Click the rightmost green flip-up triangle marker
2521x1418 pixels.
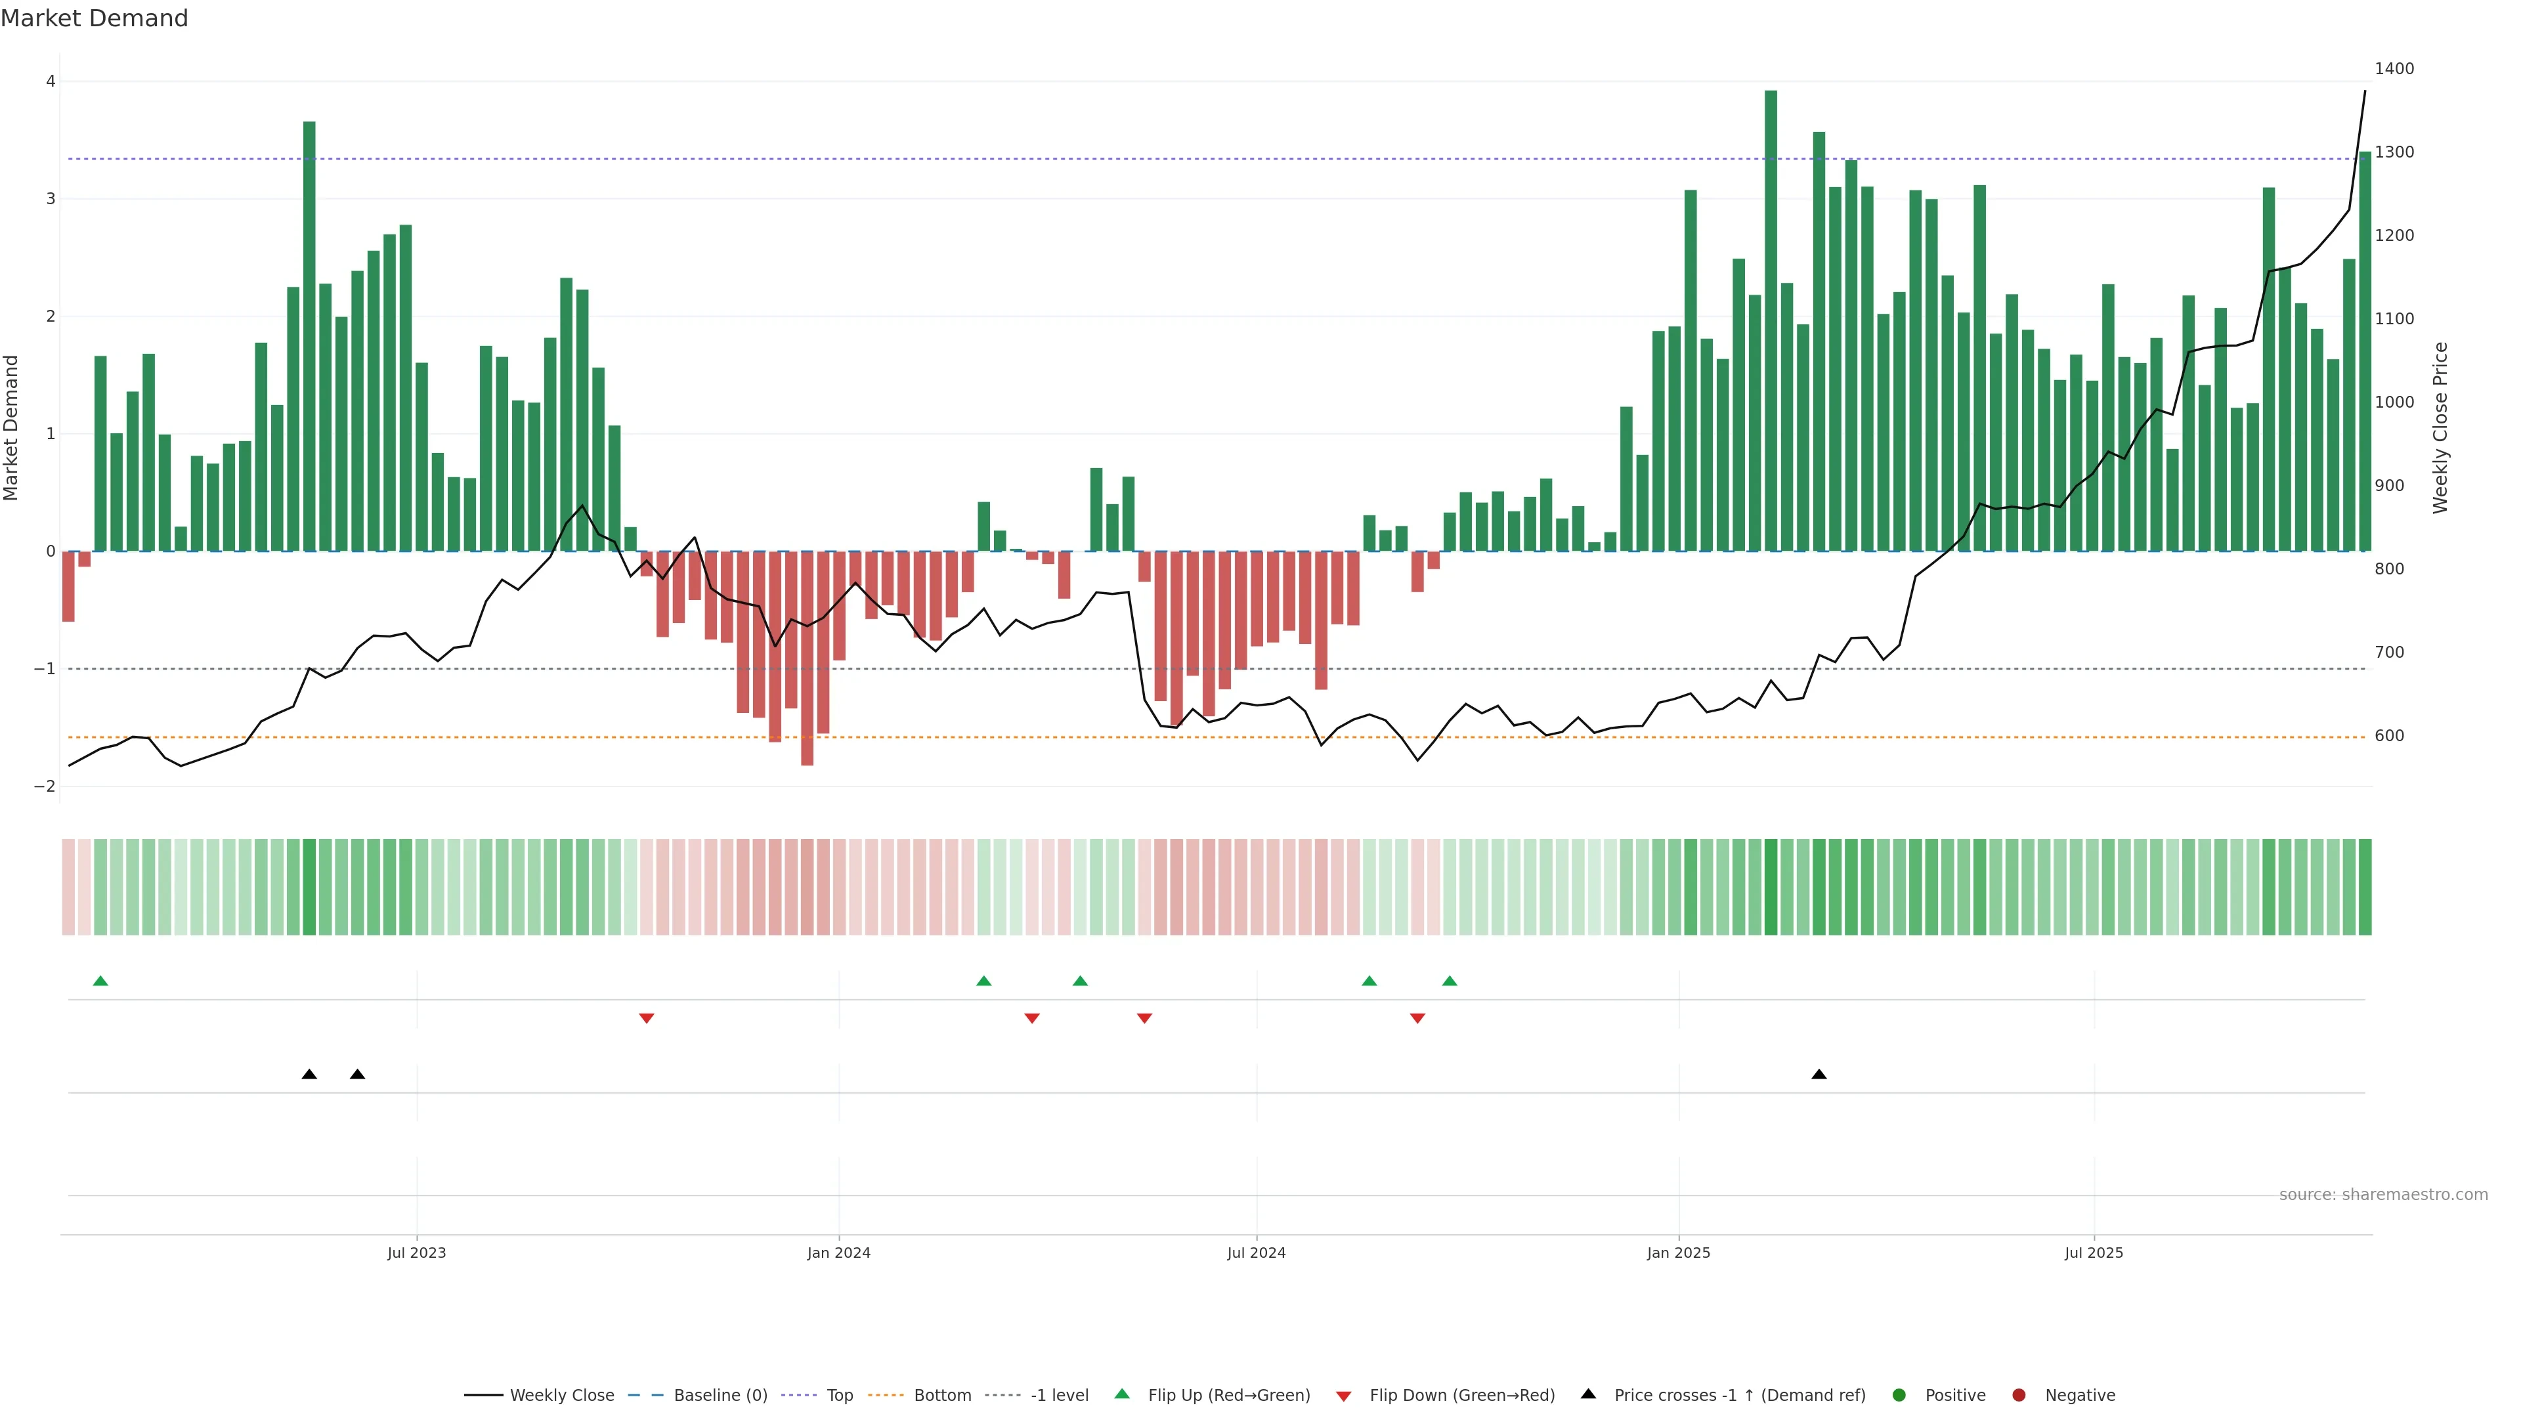click(1450, 981)
